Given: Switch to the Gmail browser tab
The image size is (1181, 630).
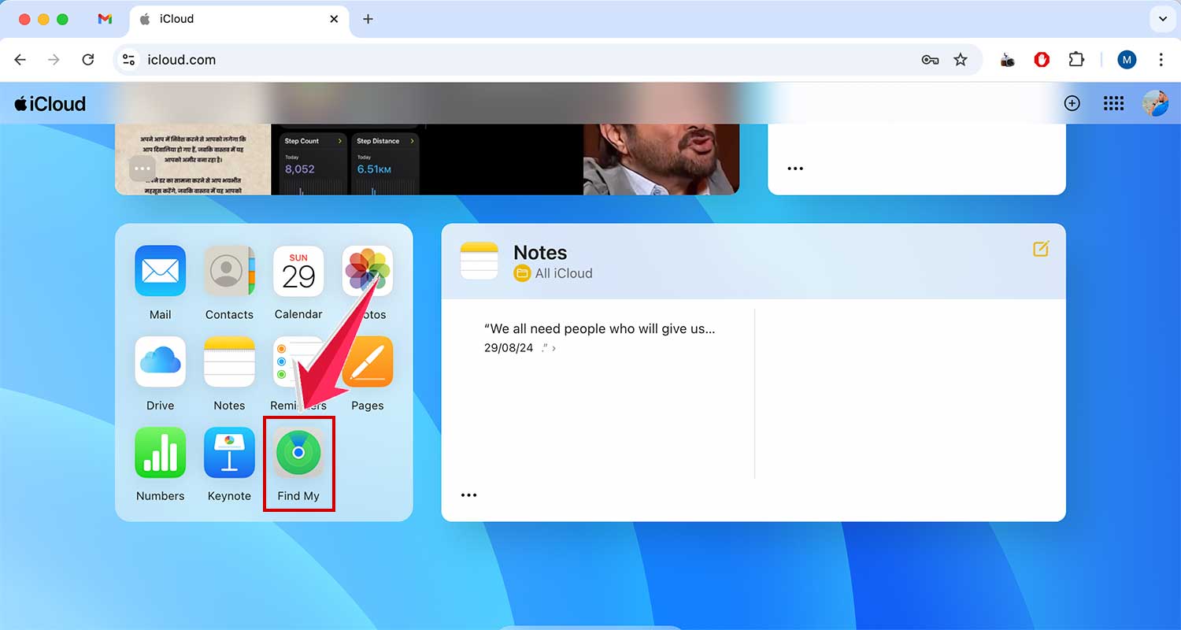Looking at the screenshot, I should pyautogui.click(x=105, y=19).
